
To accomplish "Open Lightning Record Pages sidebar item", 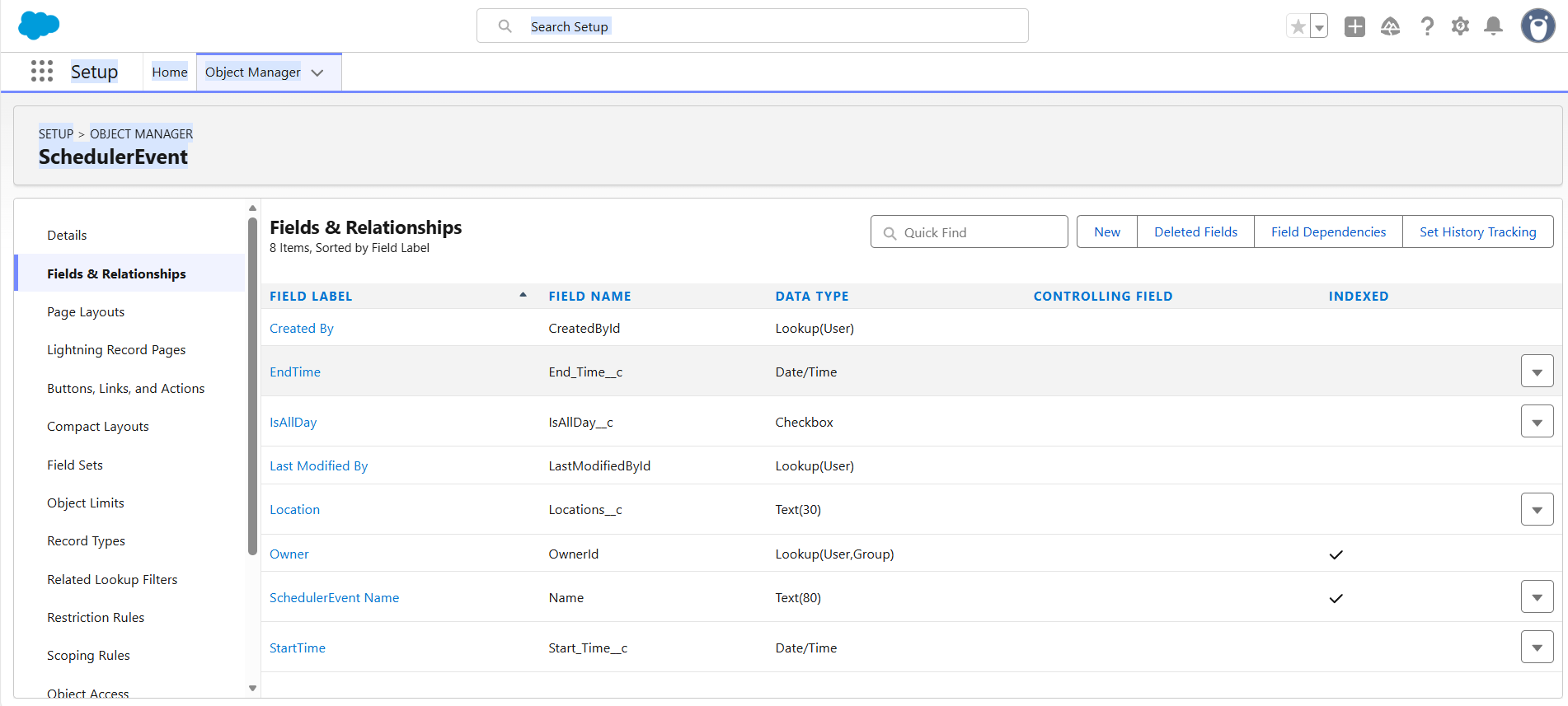I will point(116,350).
